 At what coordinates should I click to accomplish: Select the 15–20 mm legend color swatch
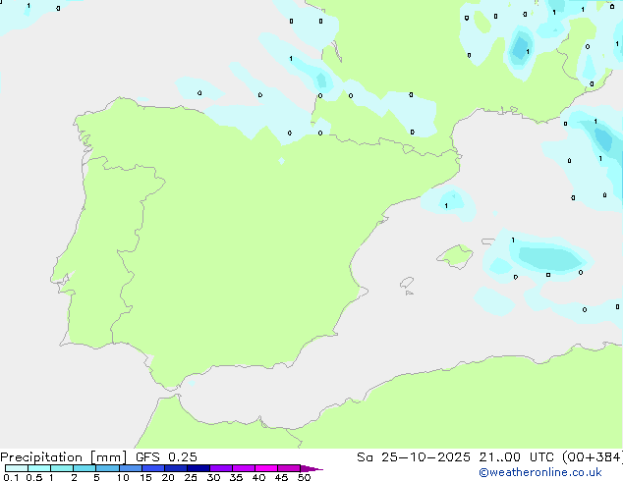point(153,468)
